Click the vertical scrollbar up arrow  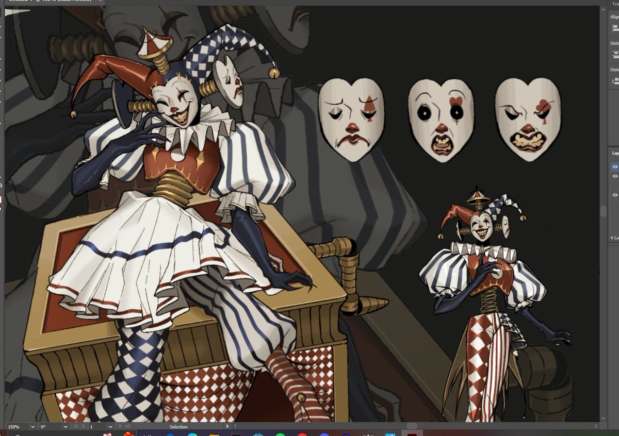(x=603, y=10)
